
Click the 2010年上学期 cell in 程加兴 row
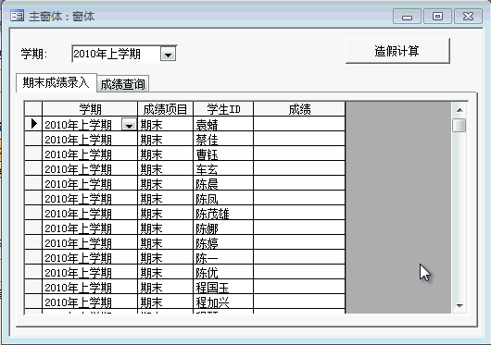point(90,302)
